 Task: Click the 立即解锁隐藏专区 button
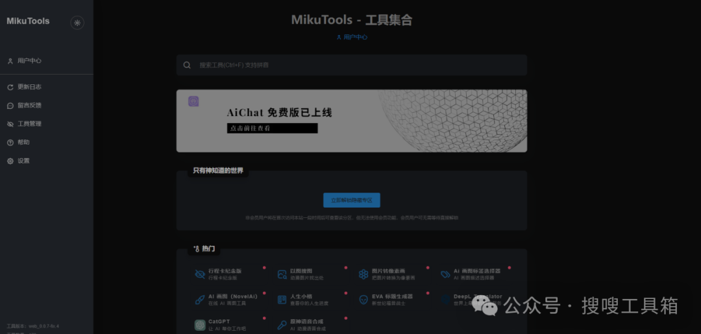coord(352,200)
